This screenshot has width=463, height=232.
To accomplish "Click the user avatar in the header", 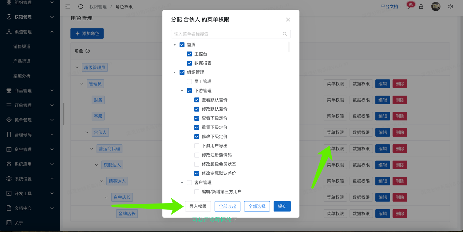I will point(436,6).
